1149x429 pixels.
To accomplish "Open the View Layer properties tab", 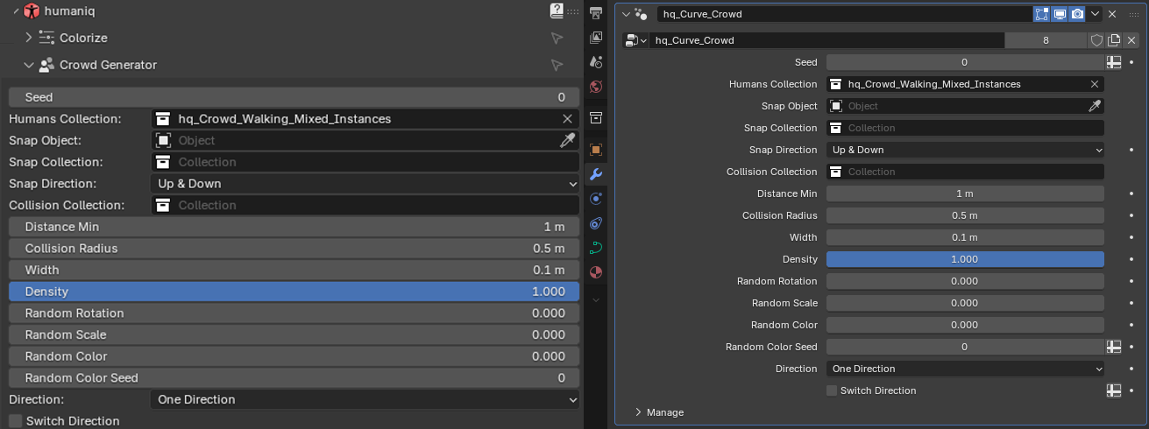I will [x=596, y=38].
